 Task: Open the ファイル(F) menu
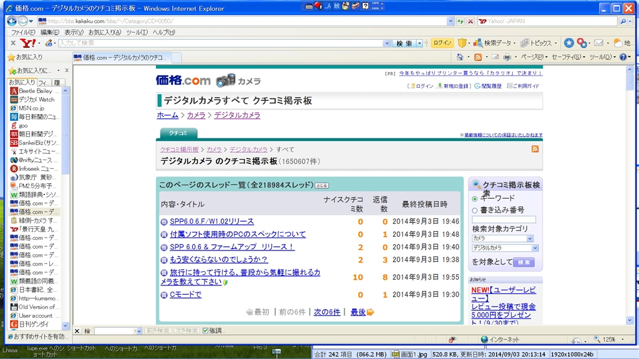tap(23, 32)
